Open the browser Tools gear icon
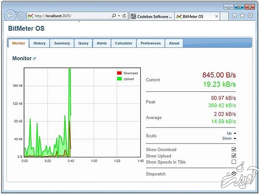This screenshot has height=194, width=259. tap(250, 16)
